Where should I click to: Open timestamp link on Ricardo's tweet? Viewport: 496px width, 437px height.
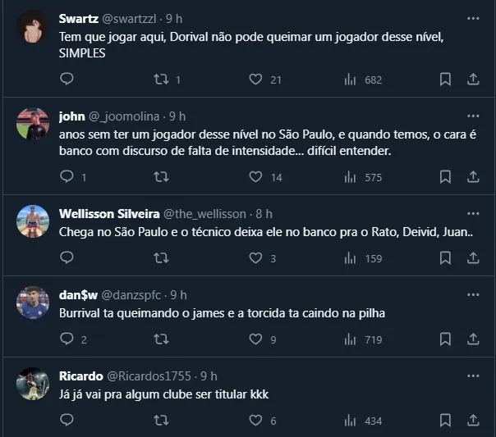point(209,376)
